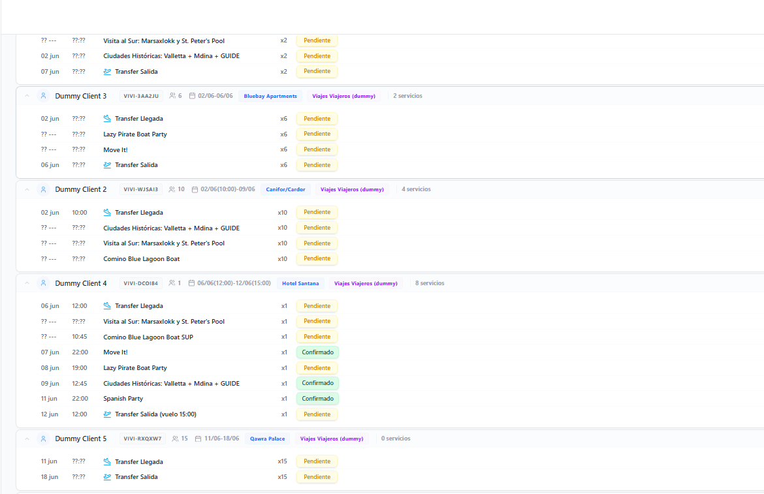Click the calendar icon next to 02/06-06/06
764x494 pixels.
click(192, 96)
